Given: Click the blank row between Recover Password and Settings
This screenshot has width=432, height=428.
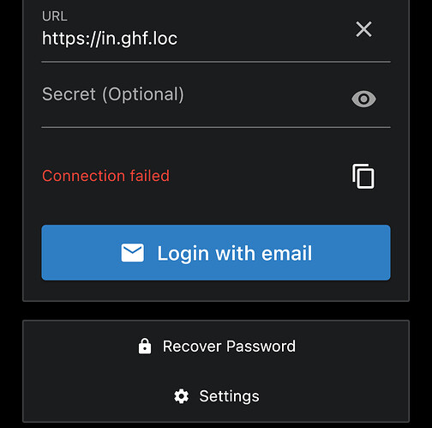Looking at the screenshot, I should [x=216, y=371].
